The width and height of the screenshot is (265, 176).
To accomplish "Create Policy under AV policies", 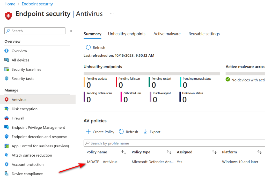I will point(100,132).
